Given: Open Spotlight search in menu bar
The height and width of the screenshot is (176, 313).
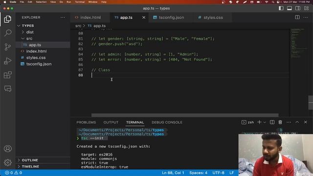Looking at the screenshot, I should point(273,2).
